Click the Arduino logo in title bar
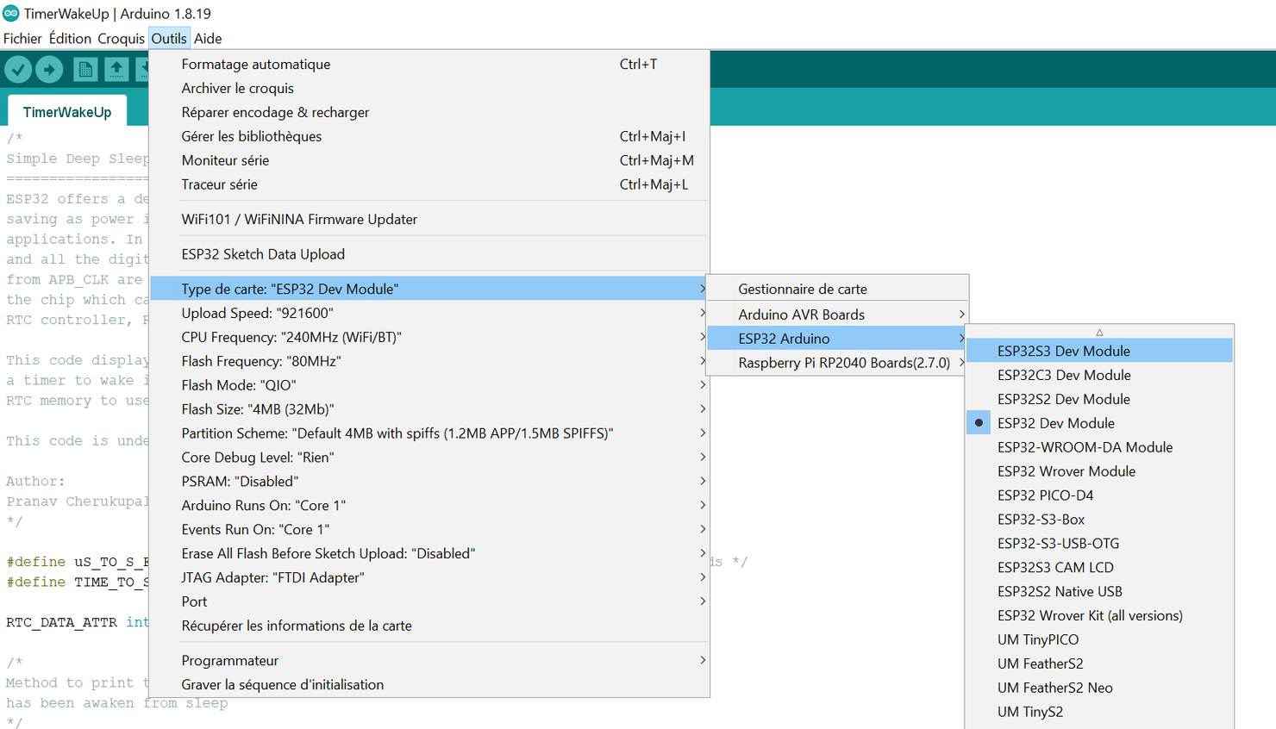Viewport: 1276px width, 729px height. pos(11,13)
